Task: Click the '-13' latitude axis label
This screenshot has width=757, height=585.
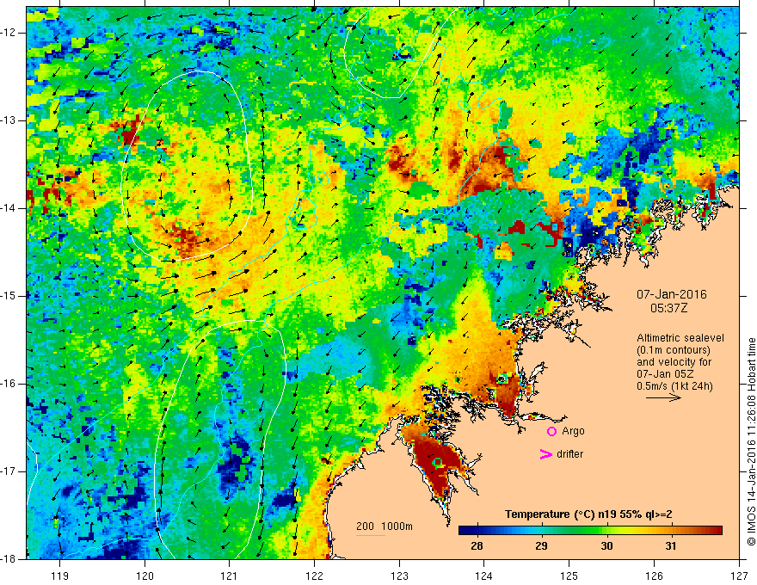Action: click(x=9, y=120)
